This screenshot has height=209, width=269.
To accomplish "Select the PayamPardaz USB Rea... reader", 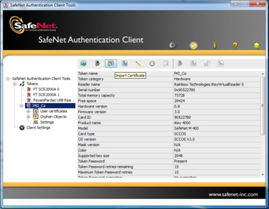I will click(x=54, y=100).
